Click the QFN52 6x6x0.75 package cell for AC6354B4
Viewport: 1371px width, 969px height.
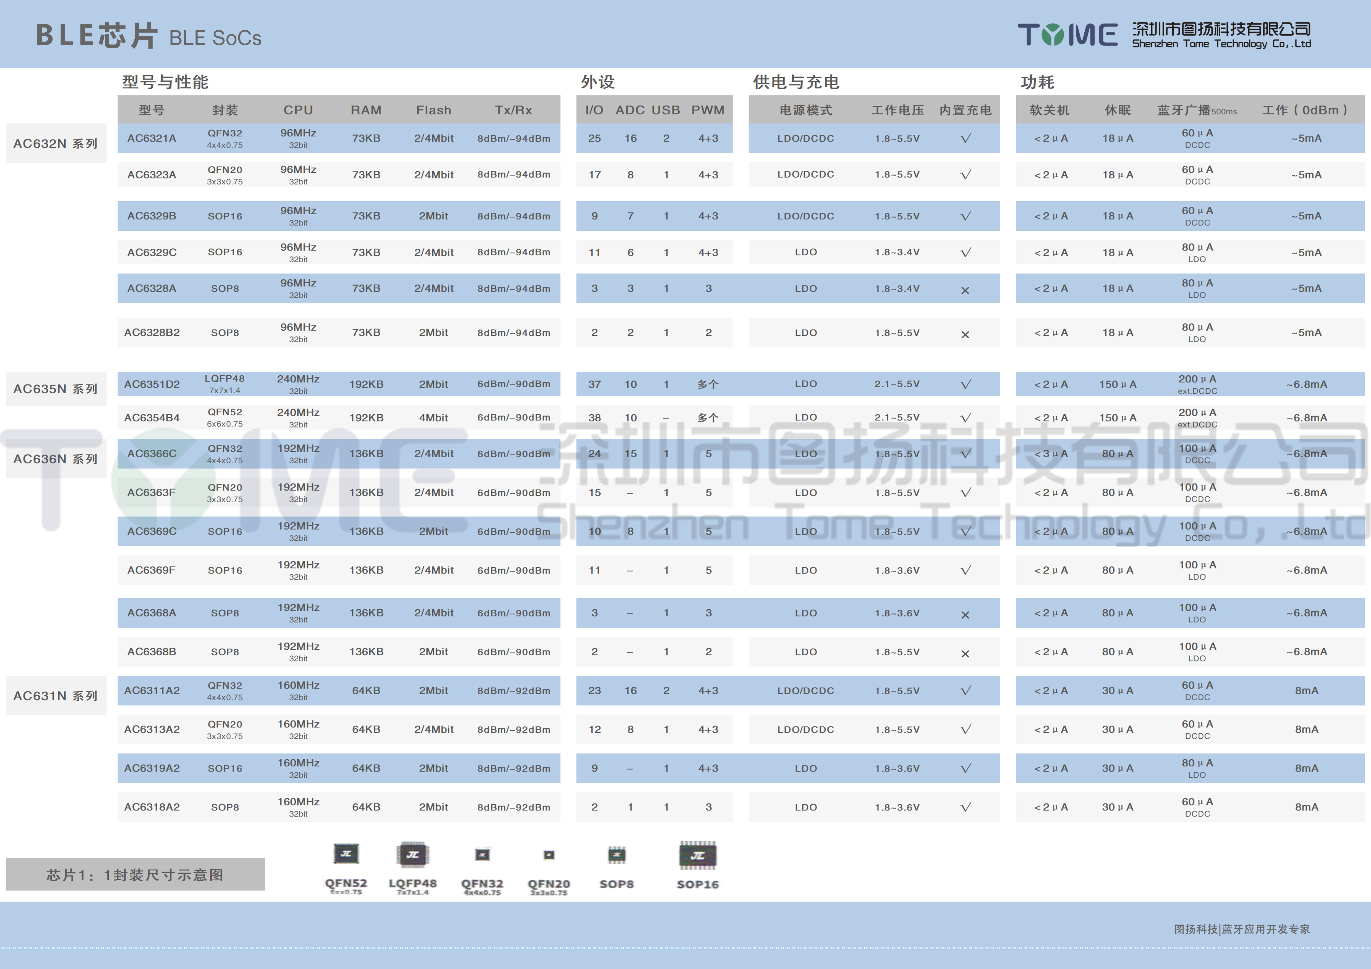click(x=225, y=418)
